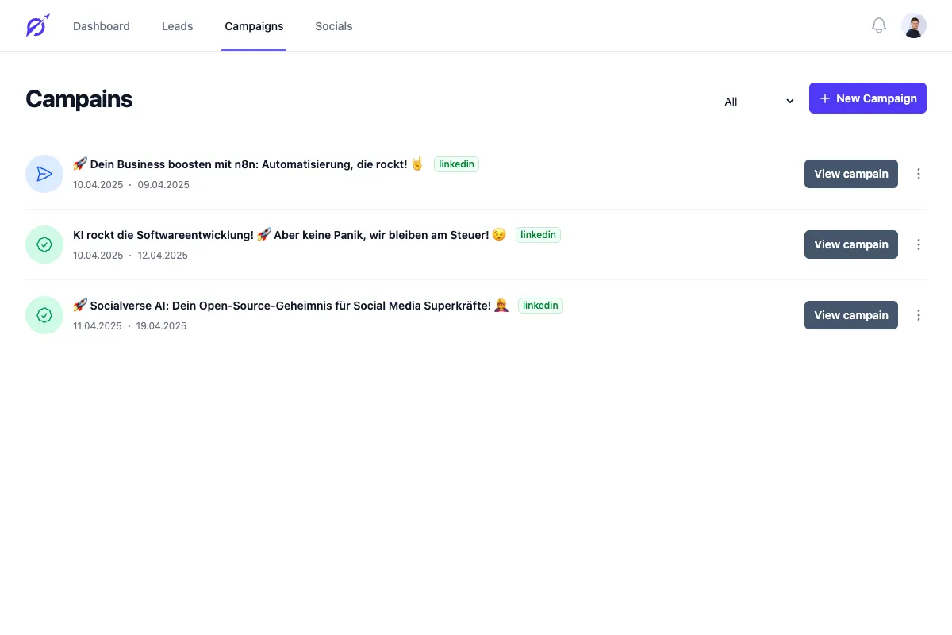Click the Socials navigation item
This screenshot has width=952, height=635.
coord(333,25)
